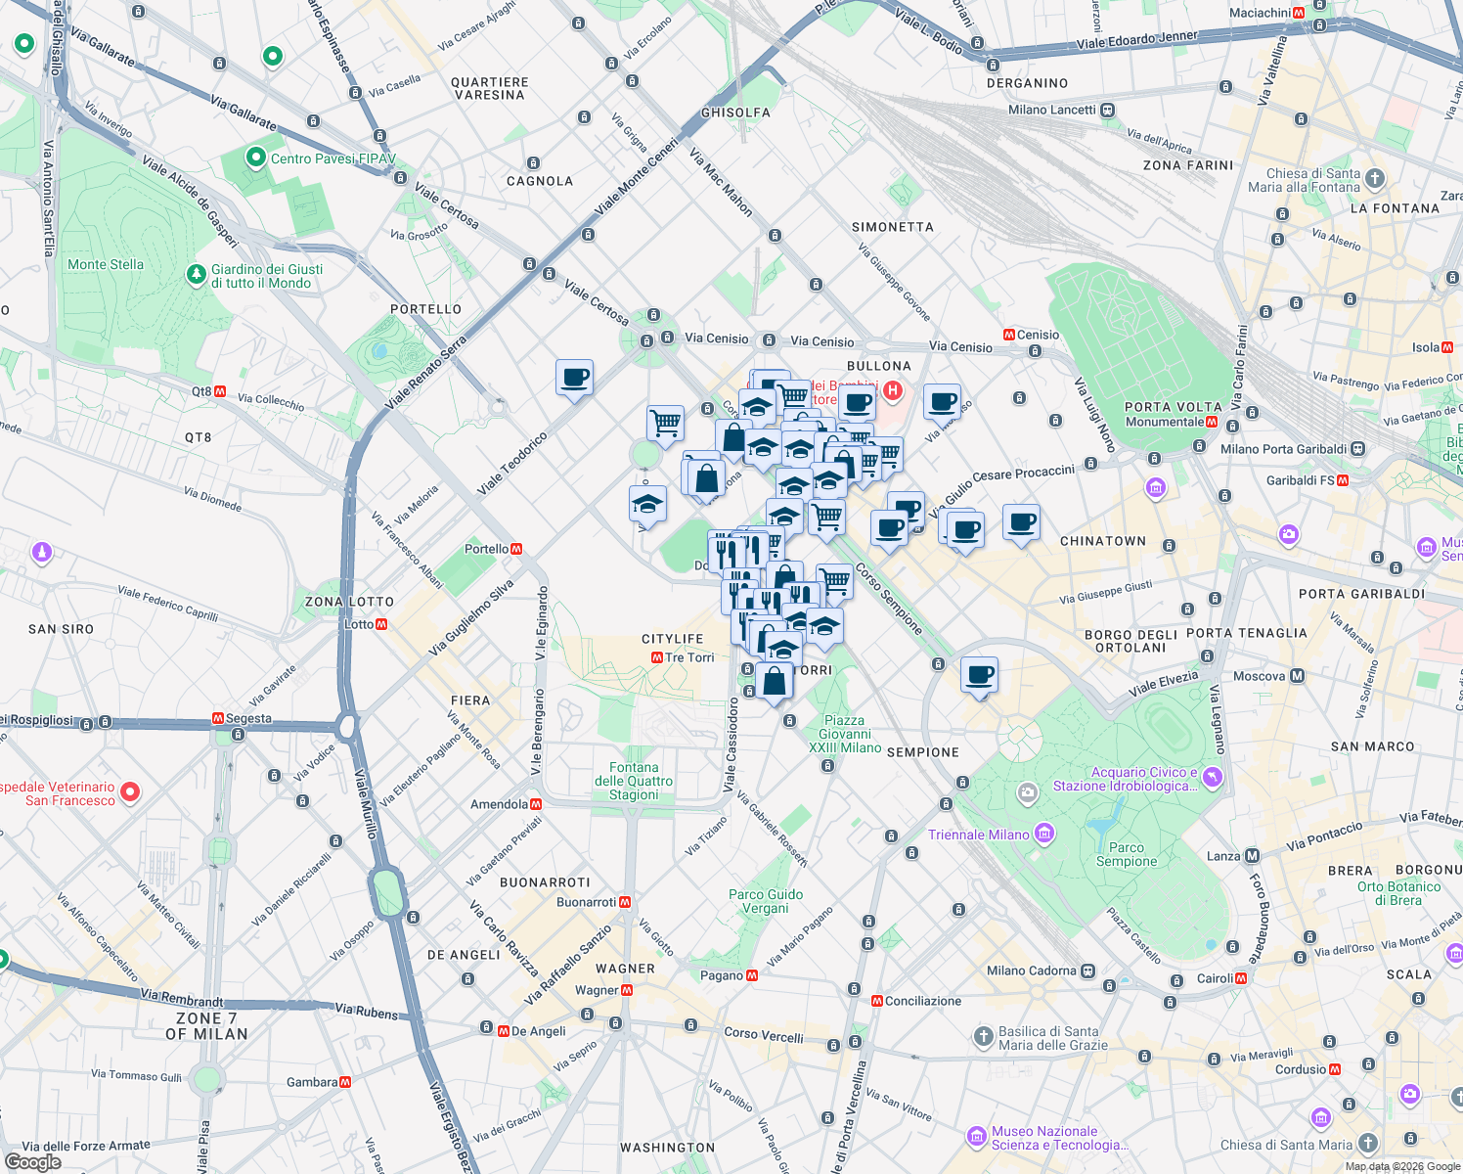
Task: Open the coffee cup marker near Sempione
Action: coord(979,673)
